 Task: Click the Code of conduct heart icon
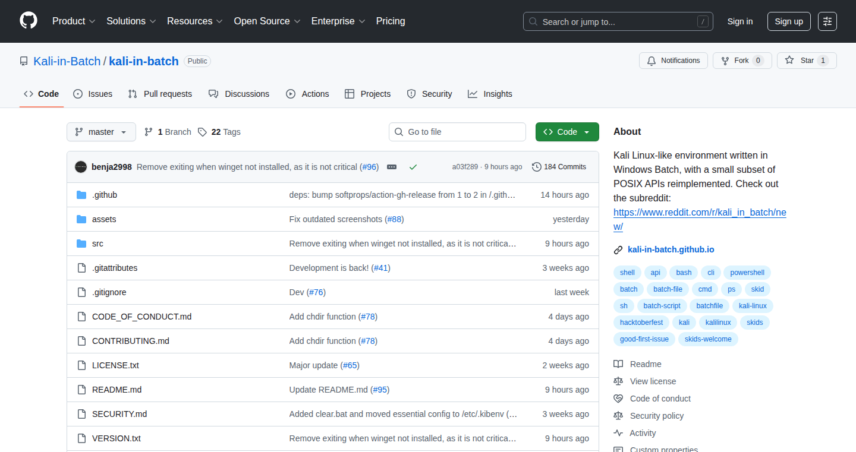618,399
